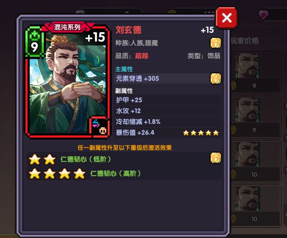Image resolution: width=287 pixels, height=238 pixels.
Task: Click the green level 9 badge on card
Action: click(x=35, y=42)
